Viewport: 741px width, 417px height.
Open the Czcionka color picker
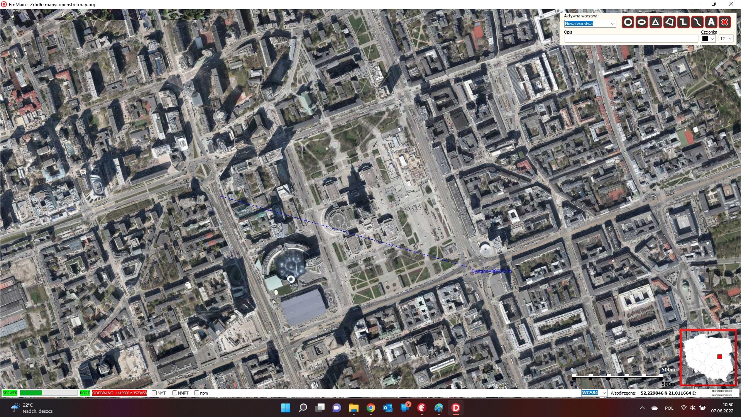[707, 39]
